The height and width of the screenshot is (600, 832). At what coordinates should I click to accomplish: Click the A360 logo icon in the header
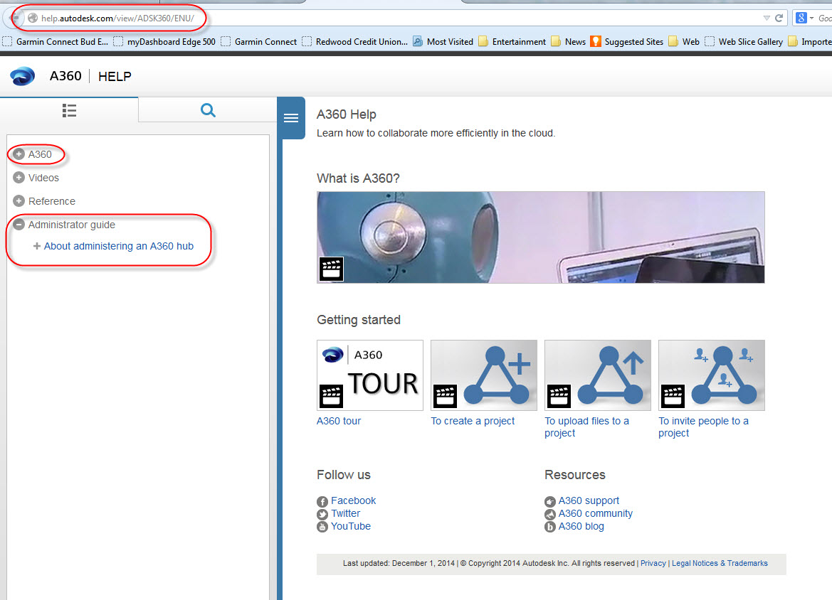click(22, 76)
